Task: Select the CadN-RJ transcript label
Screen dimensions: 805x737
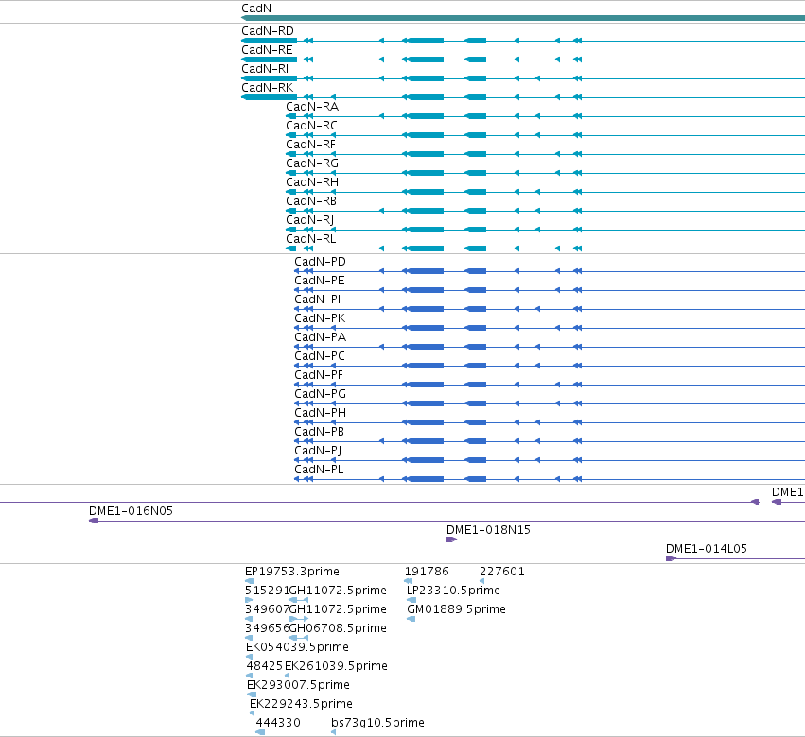Action: pyautogui.click(x=310, y=220)
